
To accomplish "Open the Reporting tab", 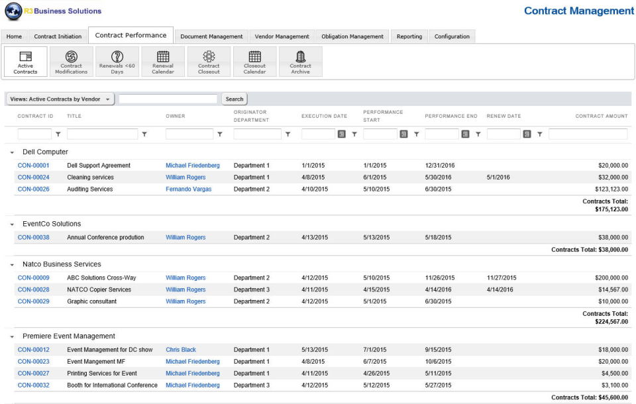I will coord(409,36).
